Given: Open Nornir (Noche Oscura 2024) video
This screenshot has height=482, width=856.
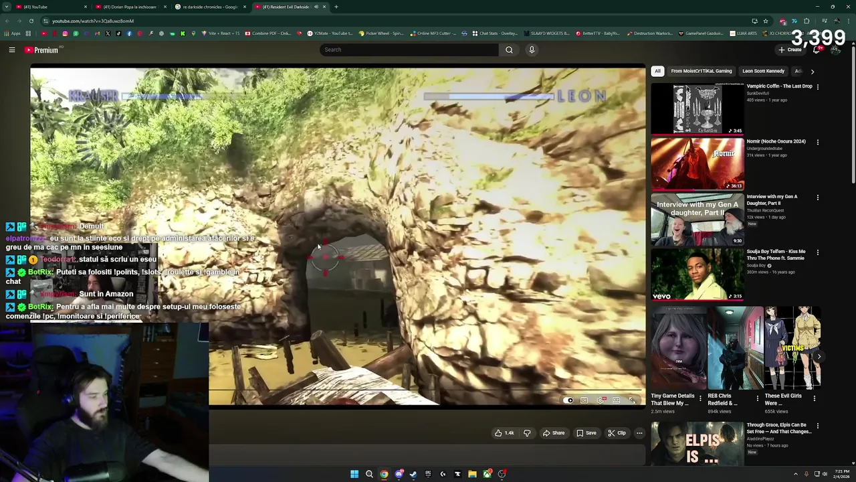Looking at the screenshot, I should (697, 164).
